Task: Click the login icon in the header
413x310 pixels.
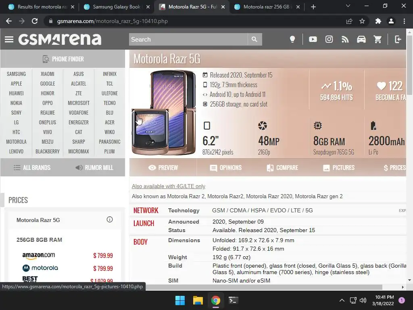Action: point(398,39)
